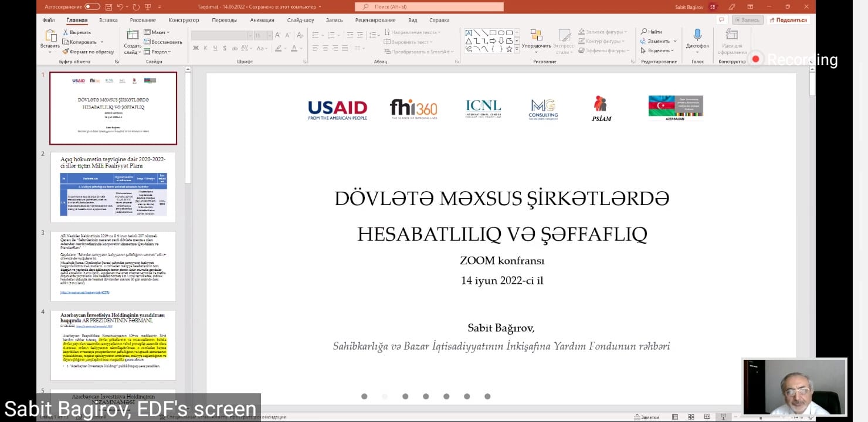
Task: Click slide sorter view icon in status bar
Action: tap(691, 417)
